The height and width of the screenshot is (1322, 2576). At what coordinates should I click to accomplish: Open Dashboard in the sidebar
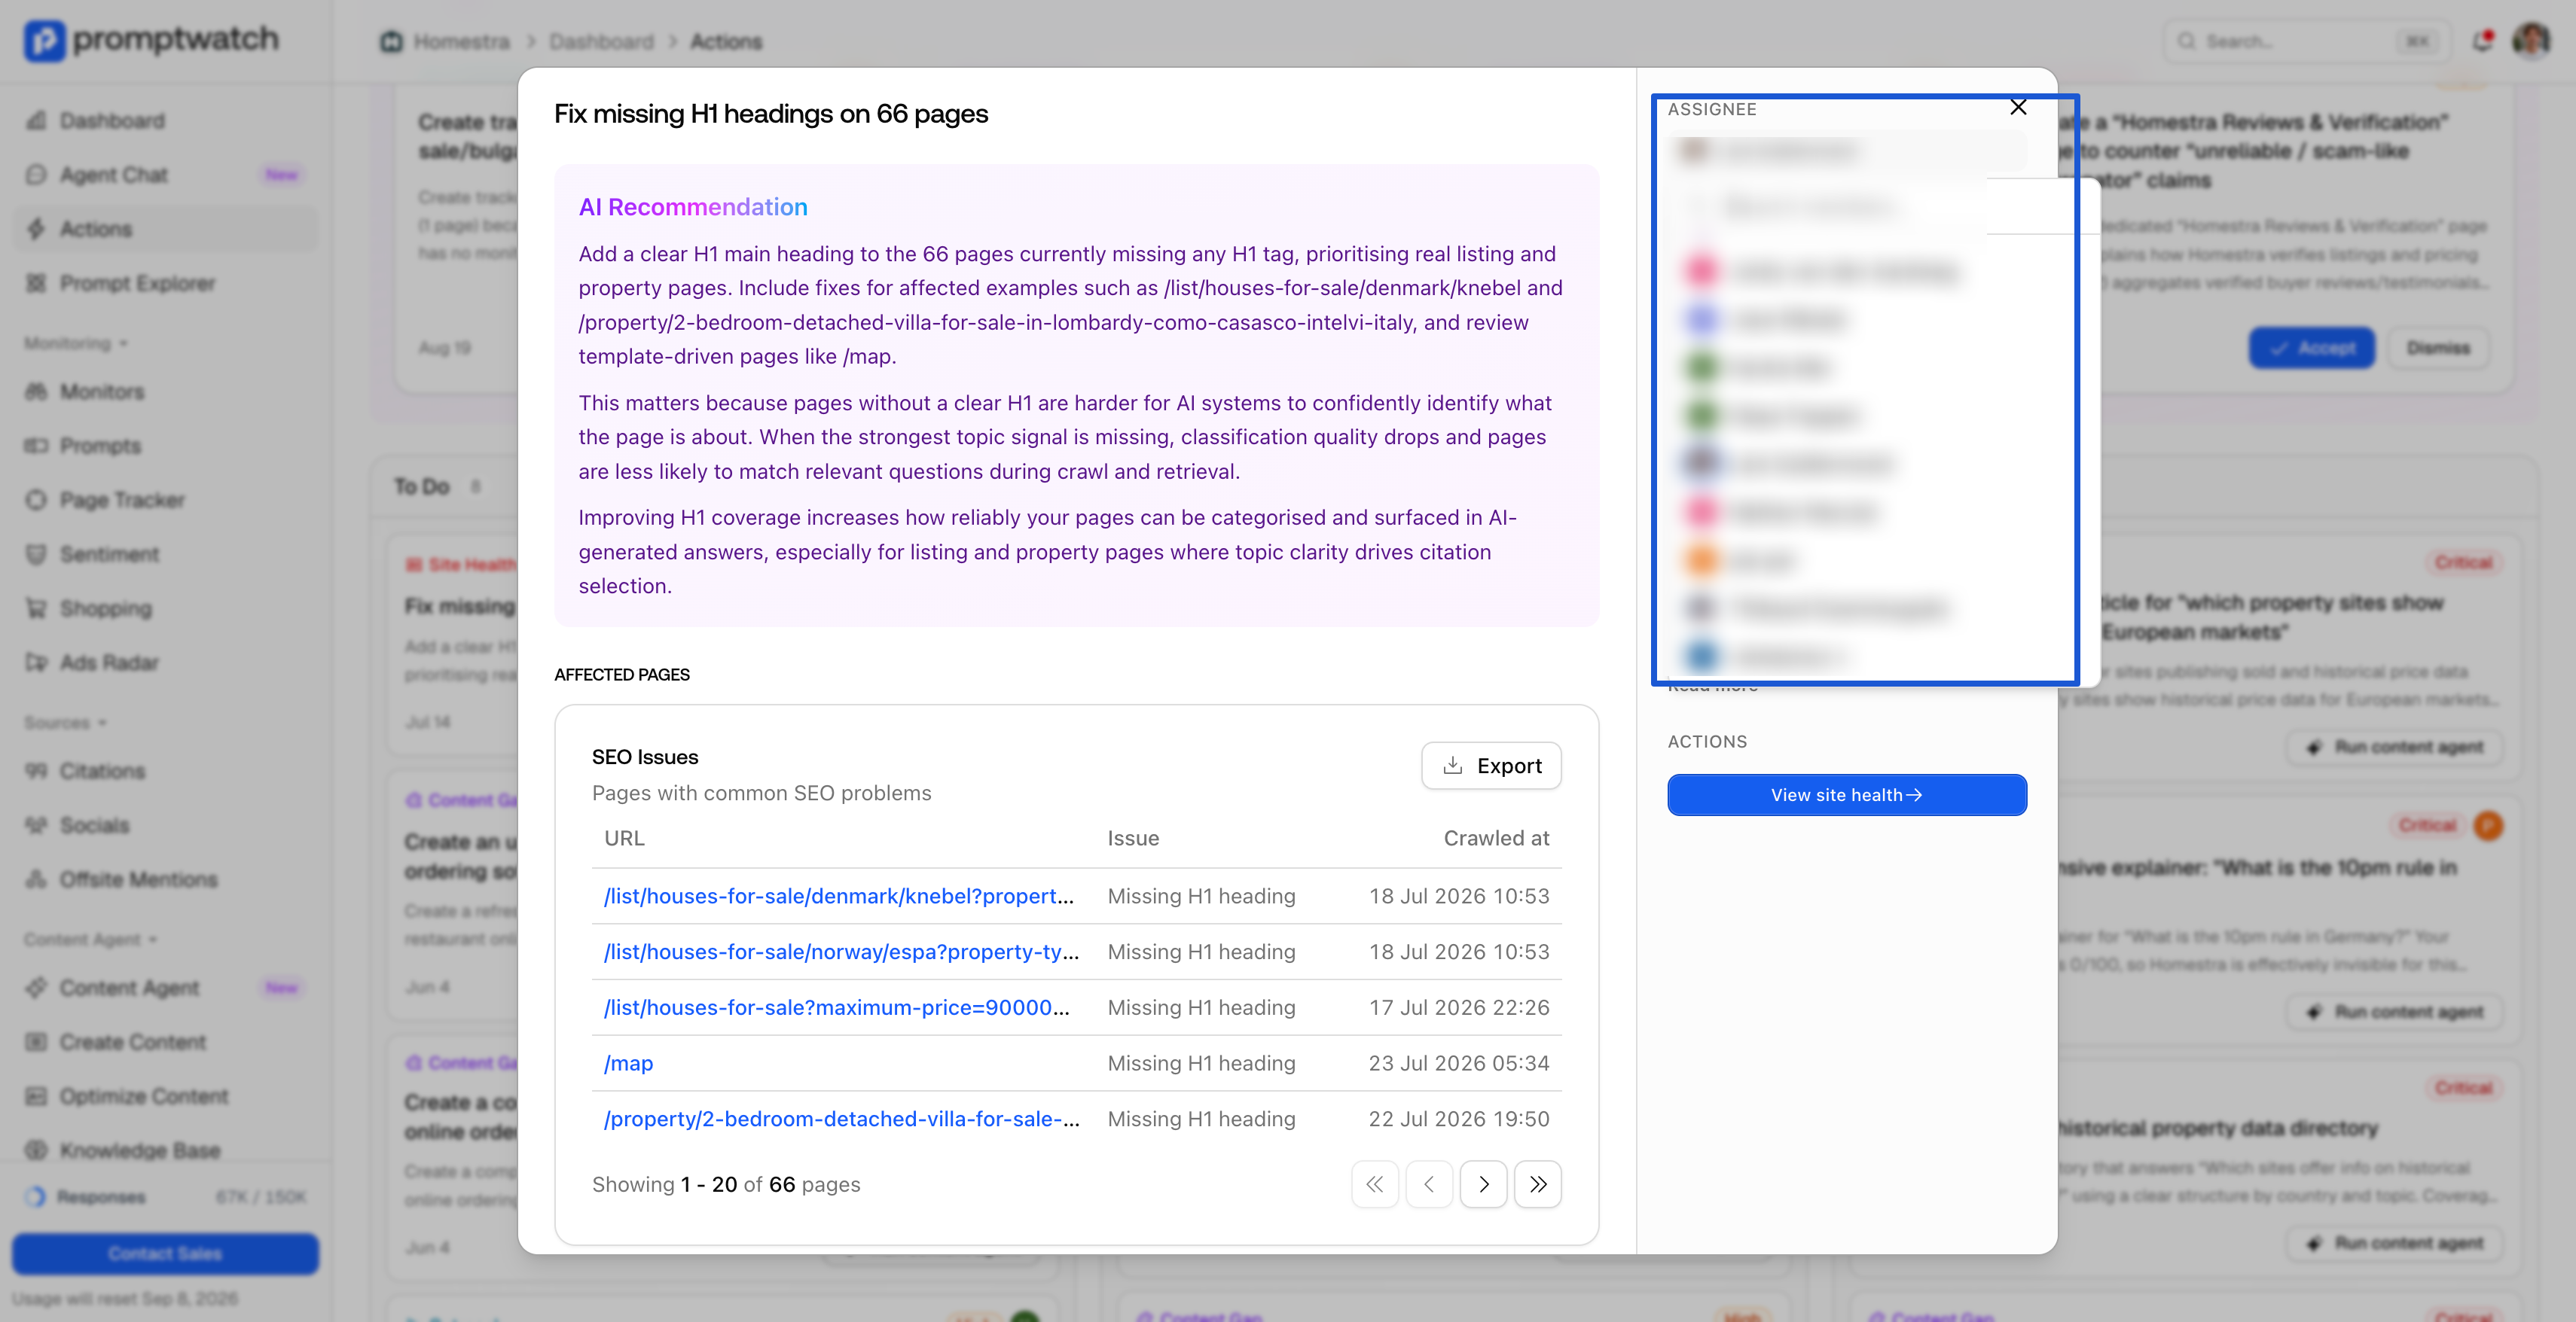[165, 121]
